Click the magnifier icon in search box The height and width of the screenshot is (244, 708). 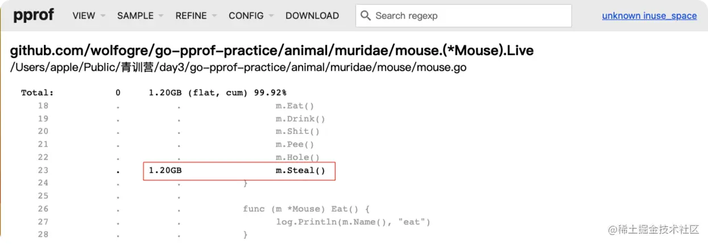point(366,15)
